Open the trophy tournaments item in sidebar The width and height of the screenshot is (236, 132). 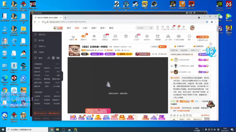(38, 58)
